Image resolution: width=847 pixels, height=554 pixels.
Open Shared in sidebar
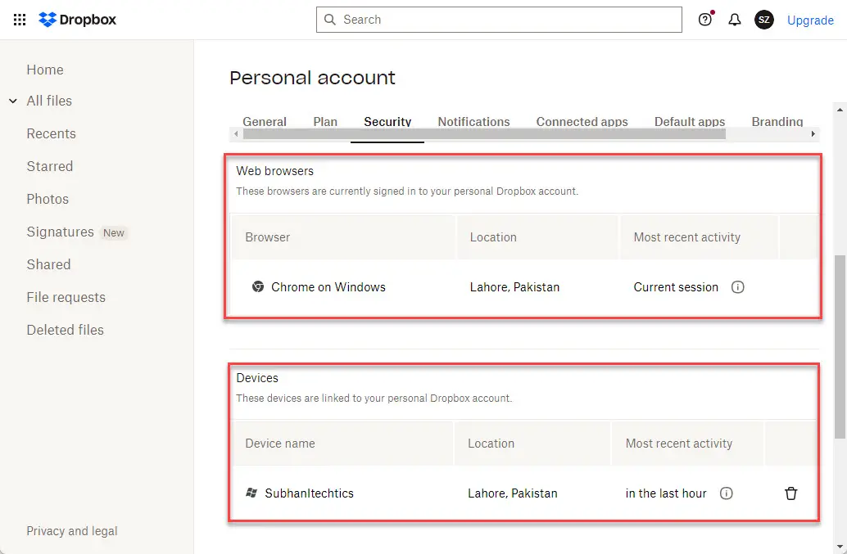point(48,264)
